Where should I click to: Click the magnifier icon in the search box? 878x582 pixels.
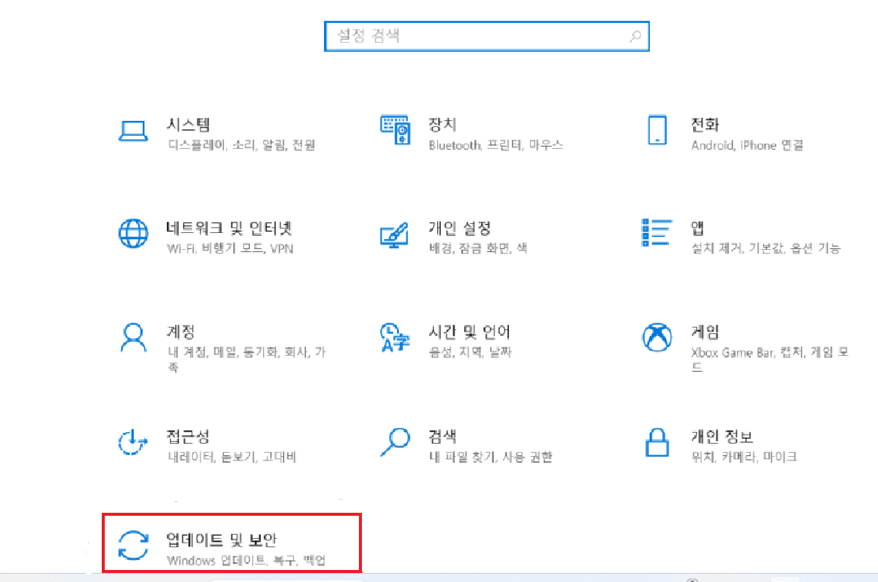635,36
